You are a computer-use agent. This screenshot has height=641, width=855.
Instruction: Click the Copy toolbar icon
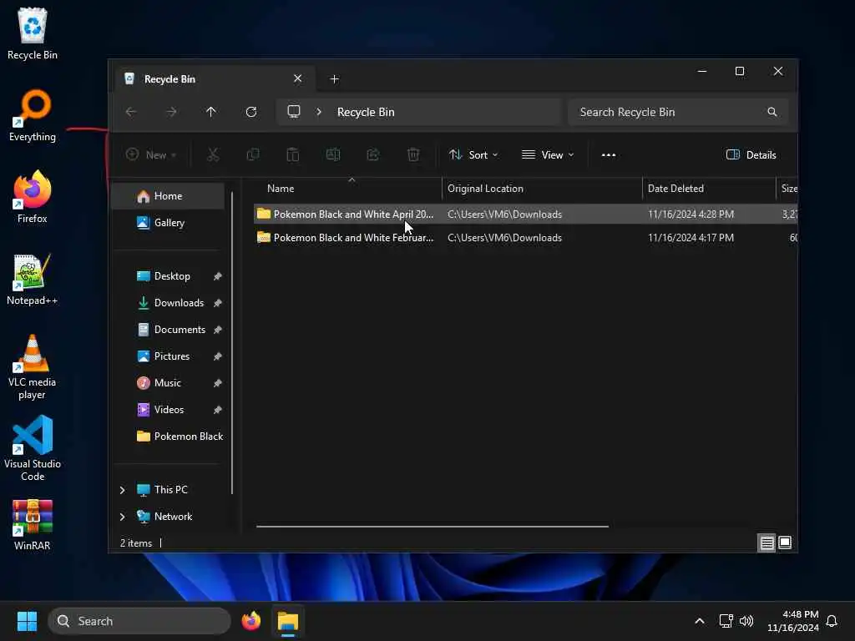pos(253,154)
